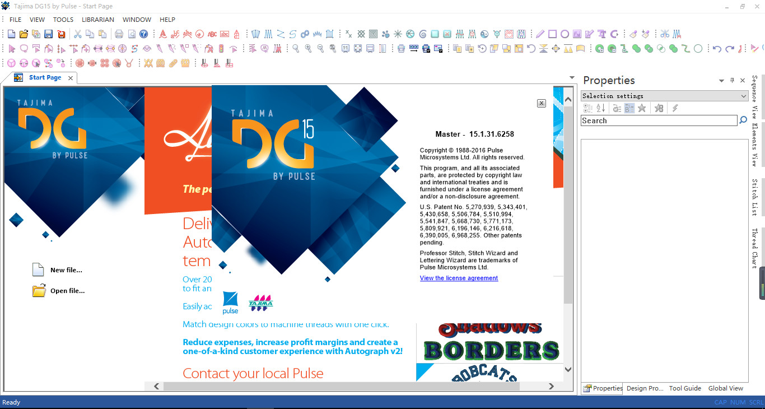
Task: Click the New file... link
Action: [x=66, y=270]
